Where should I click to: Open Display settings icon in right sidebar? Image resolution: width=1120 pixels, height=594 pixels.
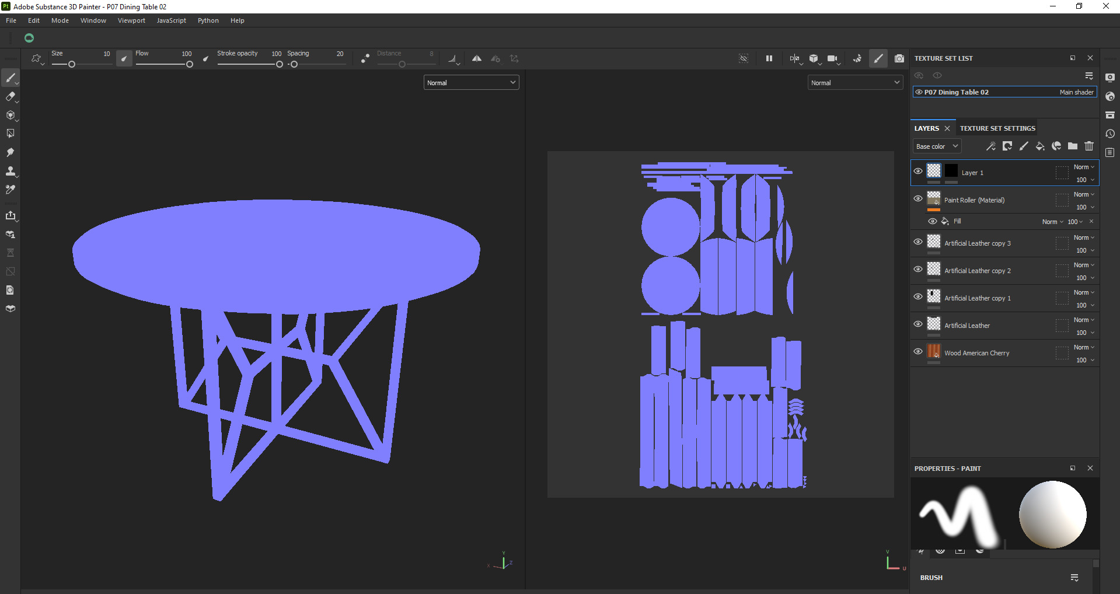[x=1110, y=78]
